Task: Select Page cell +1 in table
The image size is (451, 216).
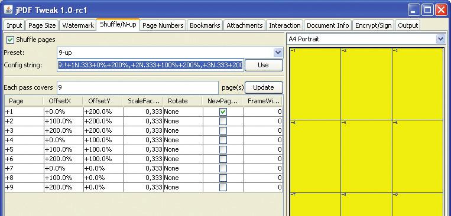Action: [24, 112]
